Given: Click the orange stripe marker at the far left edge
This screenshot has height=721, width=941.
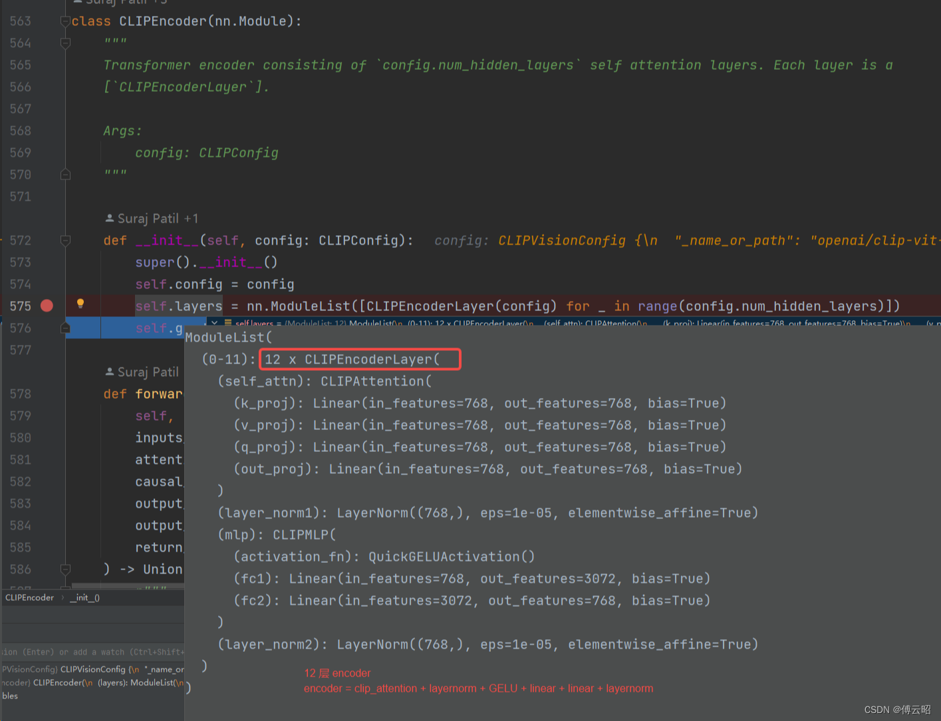Looking at the screenshot, I should pos(1,240).
